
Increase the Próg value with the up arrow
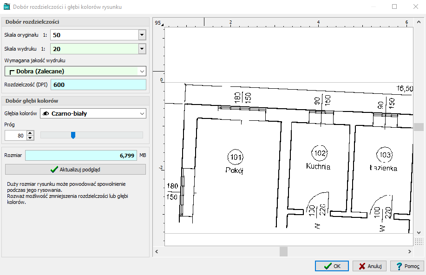(x=30, y=133)
